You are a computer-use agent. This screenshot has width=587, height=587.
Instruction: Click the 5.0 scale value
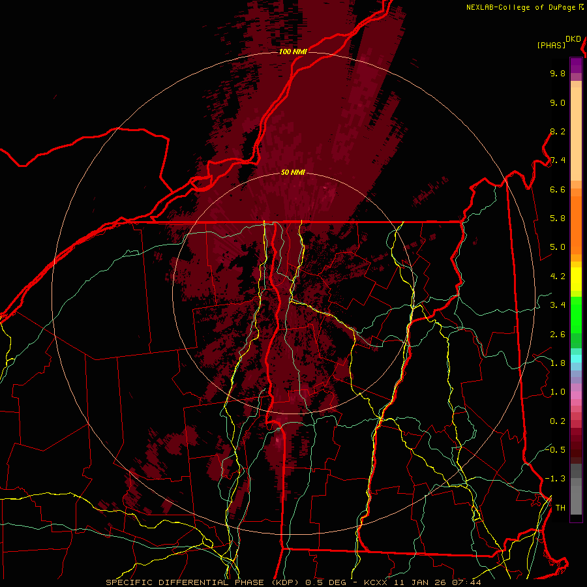tap(558, 247)
